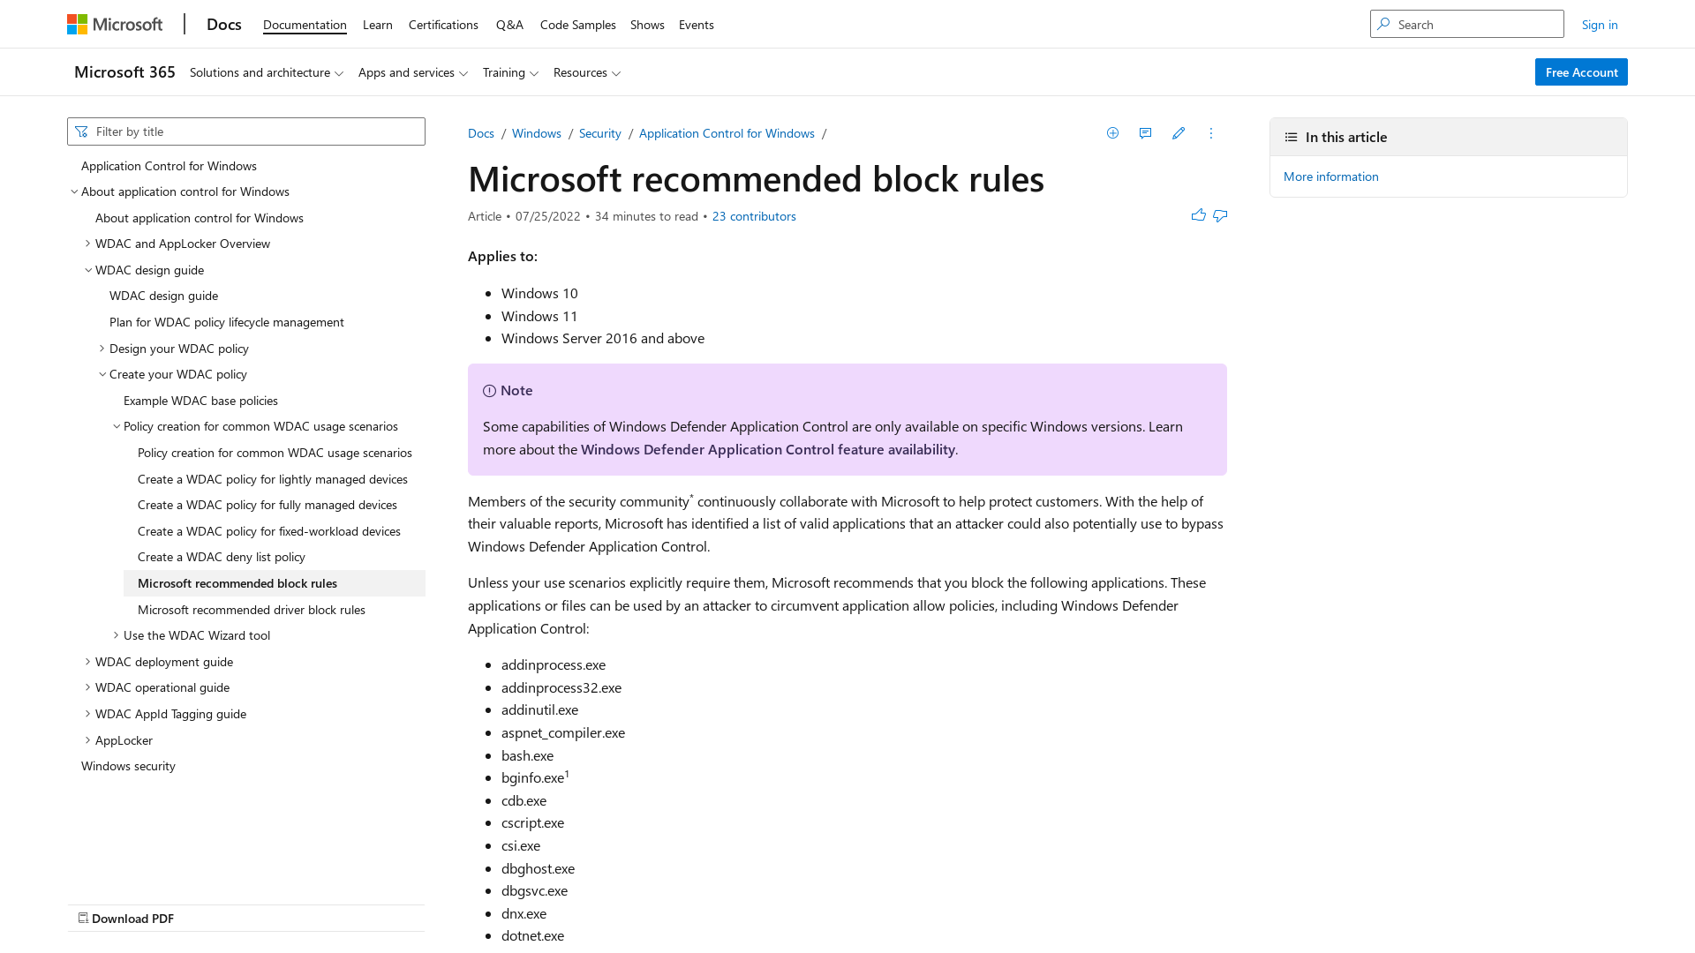Collapse Policy creation for common WDAC scenarios
Viewport: 1695px width, 953px height.
pos(117,426)
